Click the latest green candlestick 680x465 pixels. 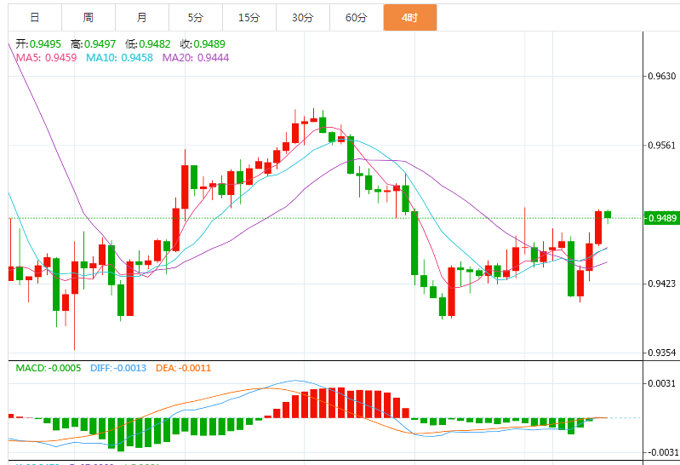click(608, 215)
